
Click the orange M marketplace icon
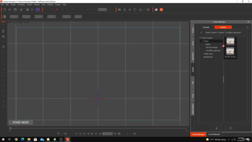click(x=161, y=9)
